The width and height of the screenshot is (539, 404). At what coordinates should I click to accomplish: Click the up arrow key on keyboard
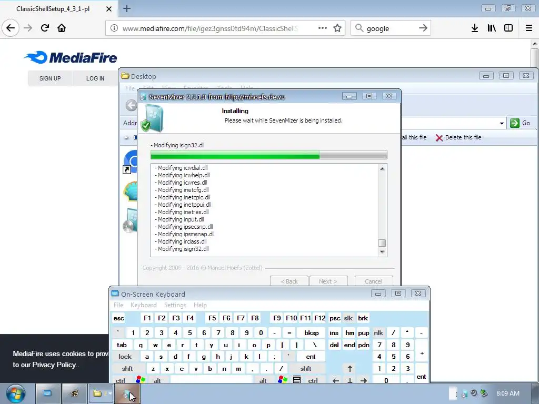[350, 369]
